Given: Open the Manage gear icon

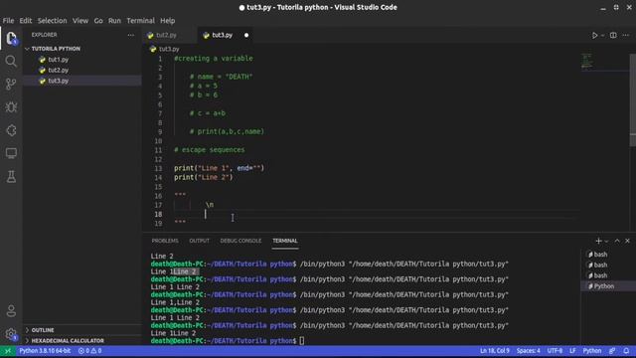Looking at the screenshot, I should pos(11,334).
